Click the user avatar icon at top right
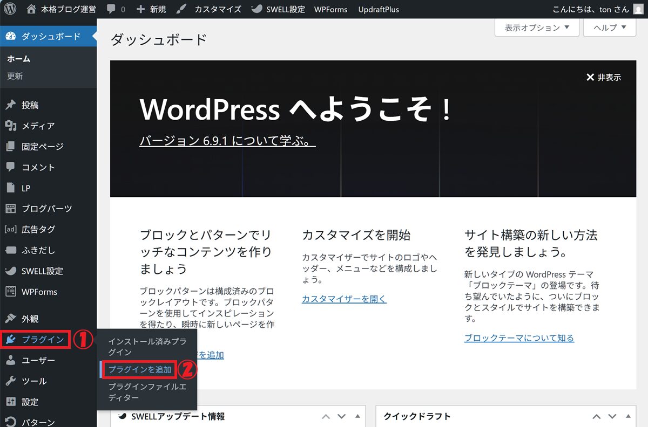Viewport: 648px width, 427px height. 639,10
